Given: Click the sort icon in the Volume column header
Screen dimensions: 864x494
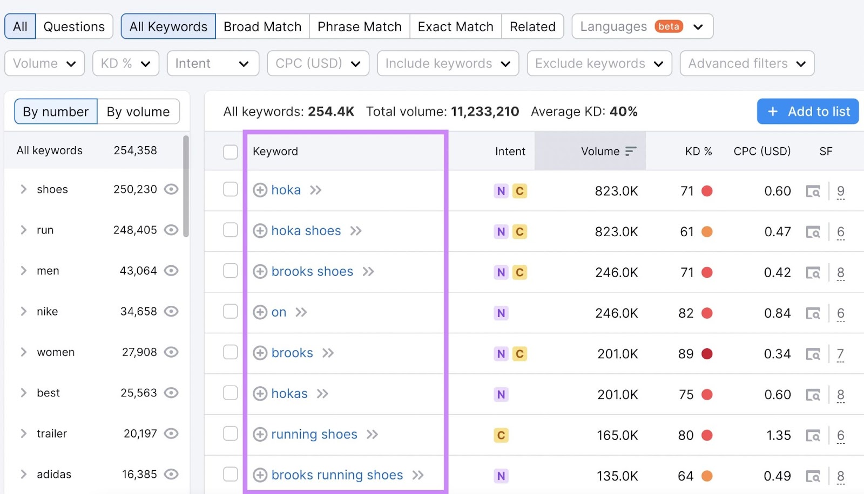Looking at the screenshot, I should pos(631,152).
